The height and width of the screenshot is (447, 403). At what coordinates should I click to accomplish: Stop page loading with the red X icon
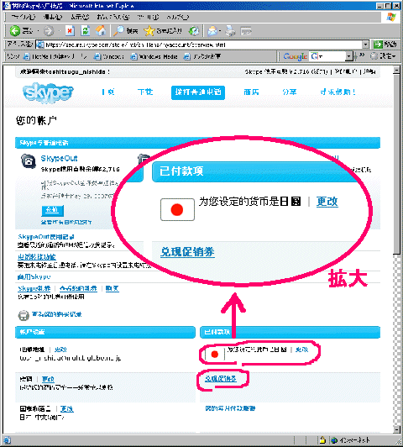[70, 31]
